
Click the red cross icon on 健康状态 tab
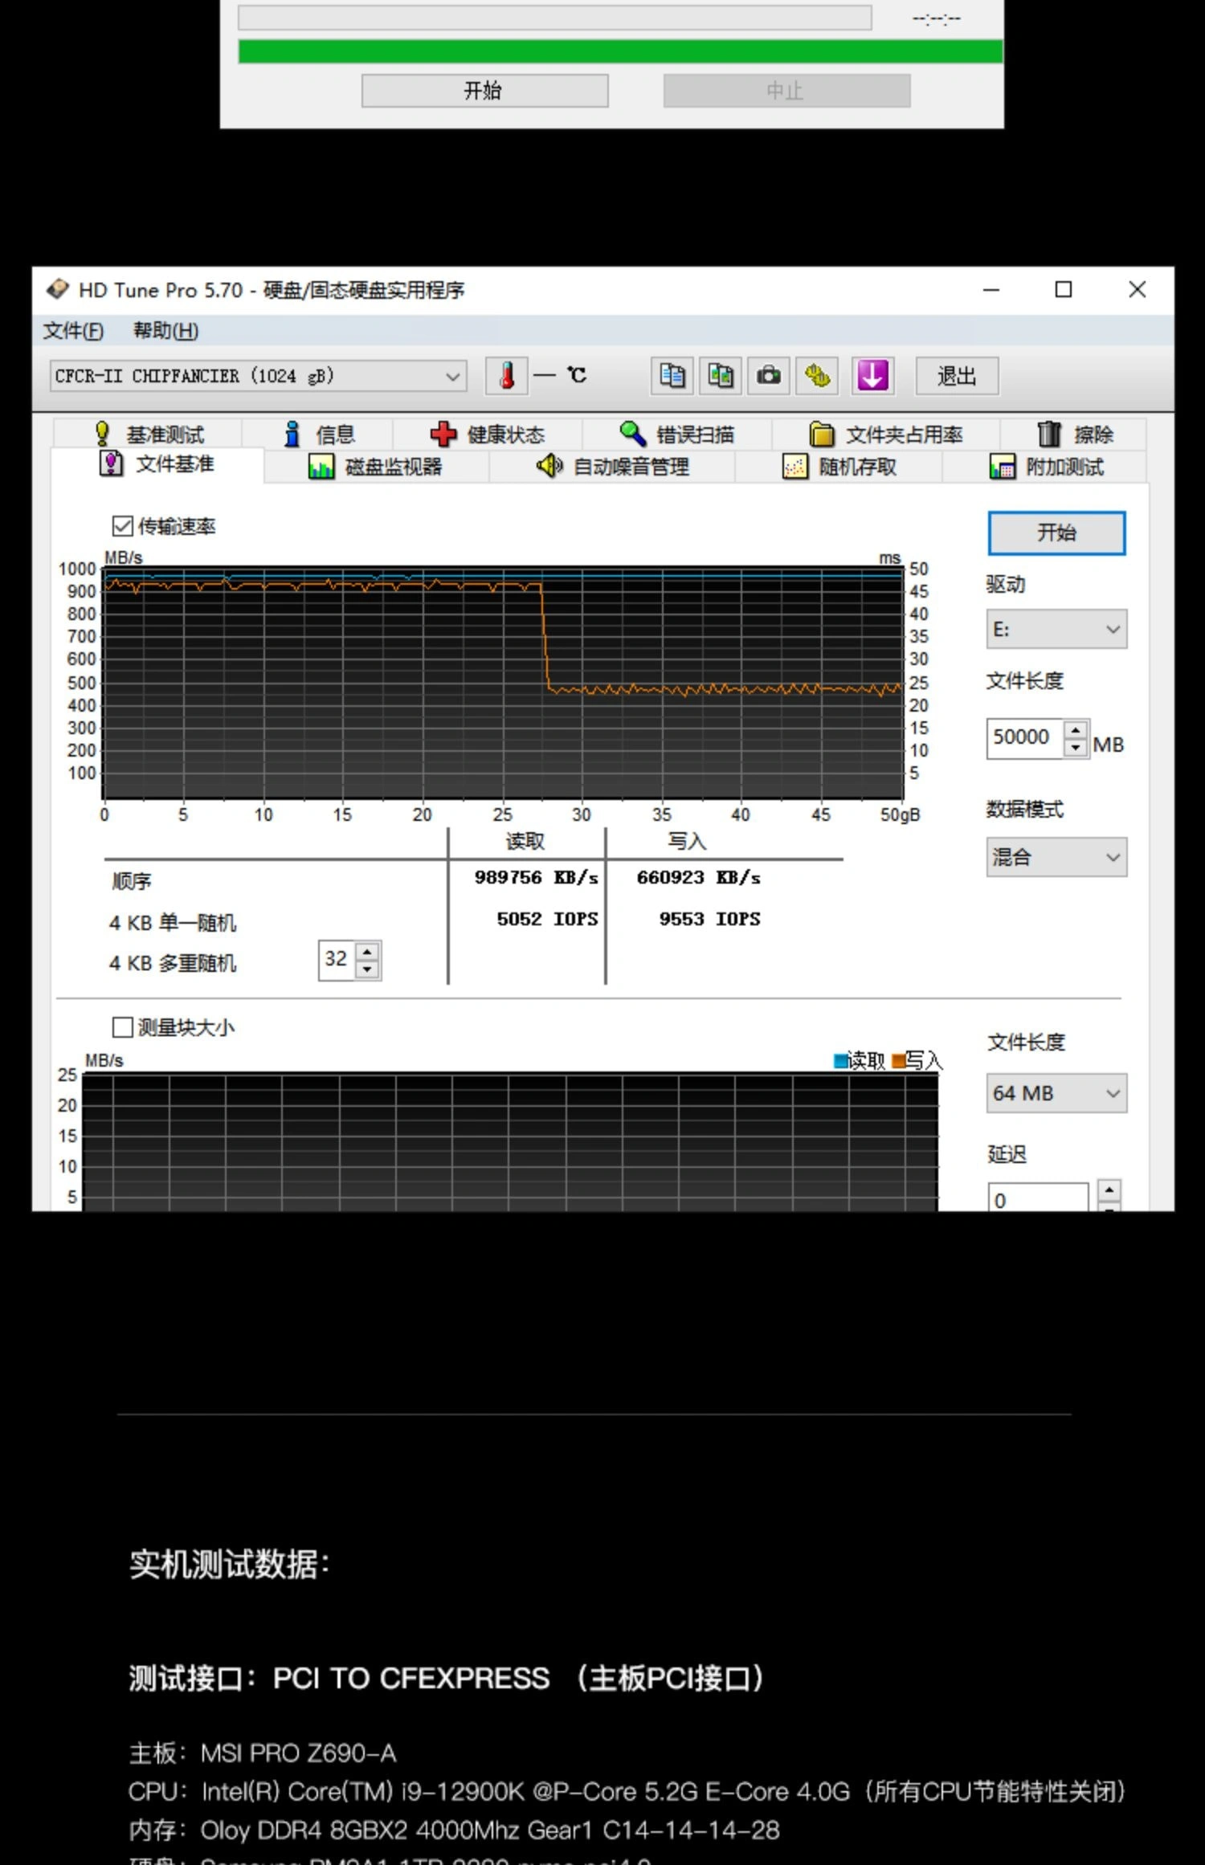(443, 434)
